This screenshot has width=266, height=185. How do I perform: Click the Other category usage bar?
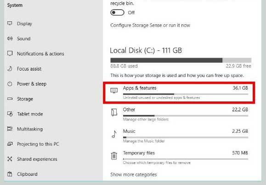pos(186,116)
